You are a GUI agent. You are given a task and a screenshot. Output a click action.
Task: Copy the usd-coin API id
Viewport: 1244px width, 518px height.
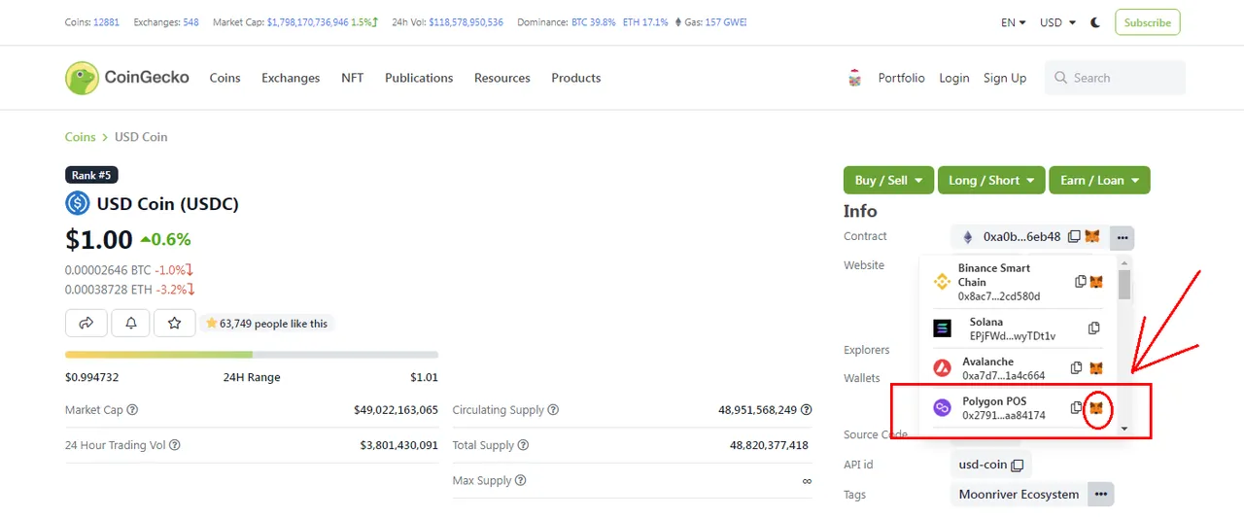pyautogui.click(x=1018, y=466)
